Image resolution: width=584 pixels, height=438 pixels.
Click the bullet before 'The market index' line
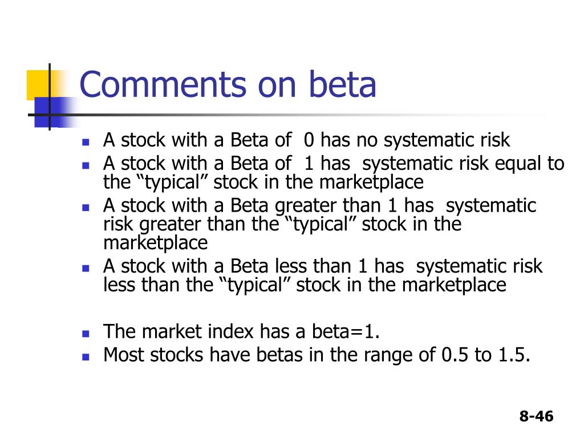point(86,333)
